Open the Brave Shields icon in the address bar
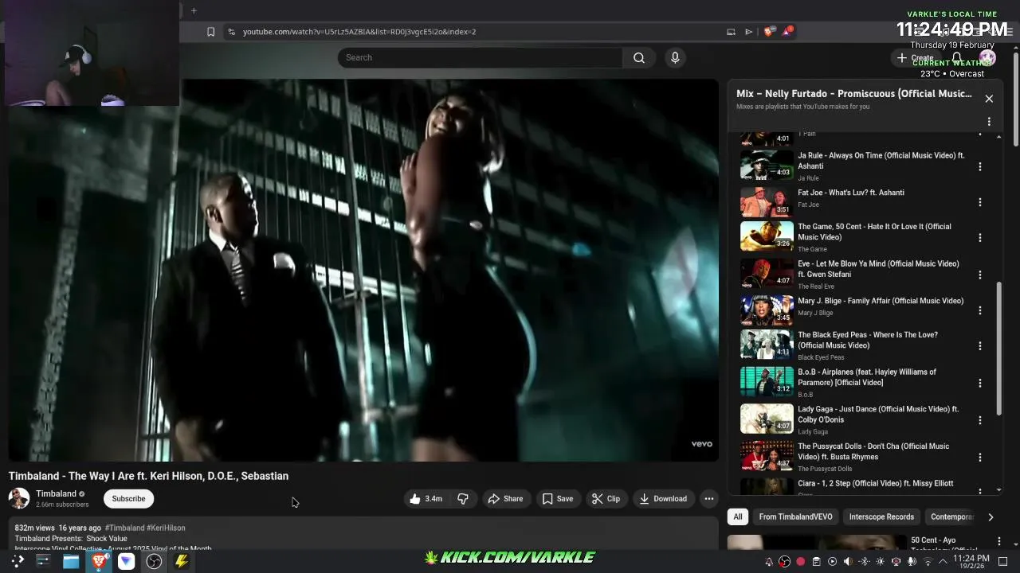 click(x=768, y=32)
